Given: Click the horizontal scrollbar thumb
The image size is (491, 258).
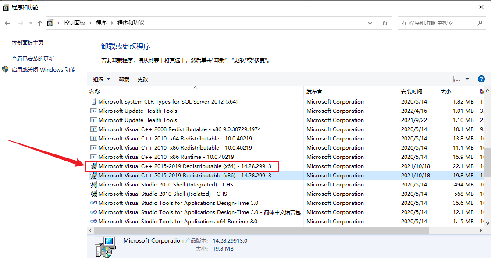Looking at the screenshot, I should [261, 231].
